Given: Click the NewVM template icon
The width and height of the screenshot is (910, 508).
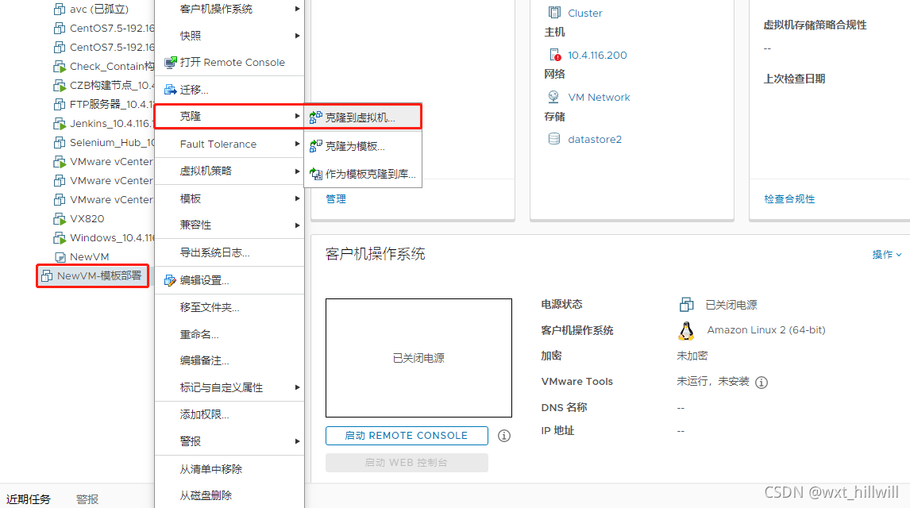Looking at the screenshot, I should click(x=60, y=257).
